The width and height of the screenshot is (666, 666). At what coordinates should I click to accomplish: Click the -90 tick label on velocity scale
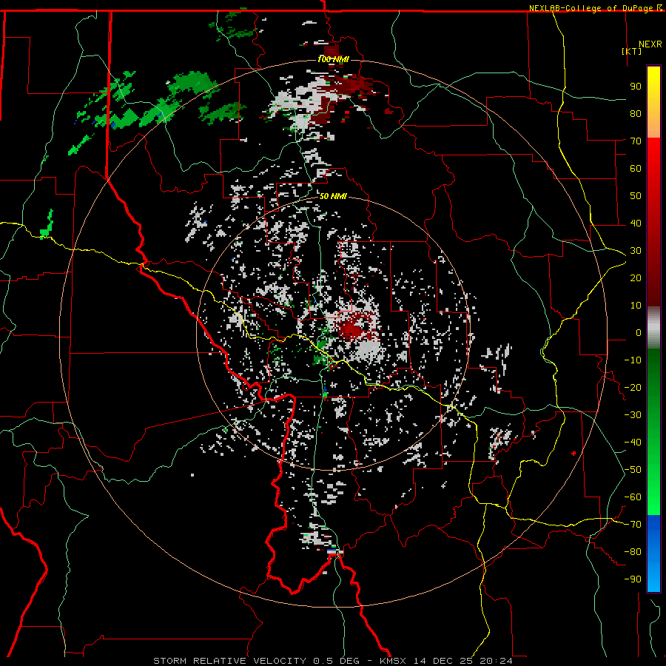[633, 579]
